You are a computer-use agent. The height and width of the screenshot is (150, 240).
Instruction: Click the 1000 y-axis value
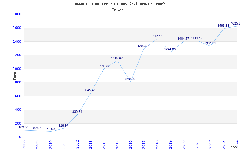click(17, 69)
